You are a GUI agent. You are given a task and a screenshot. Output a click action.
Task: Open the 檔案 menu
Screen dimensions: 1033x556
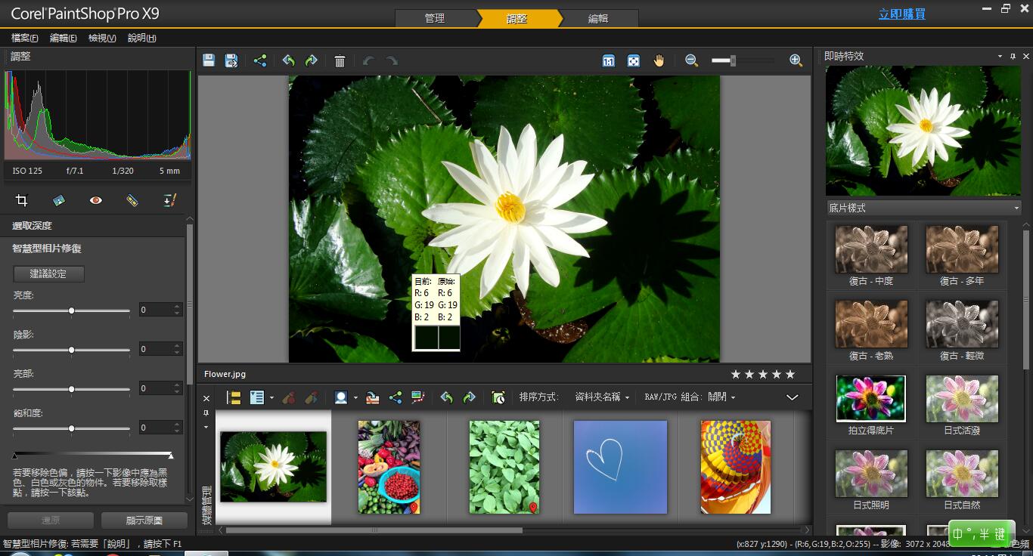point(25,38)
